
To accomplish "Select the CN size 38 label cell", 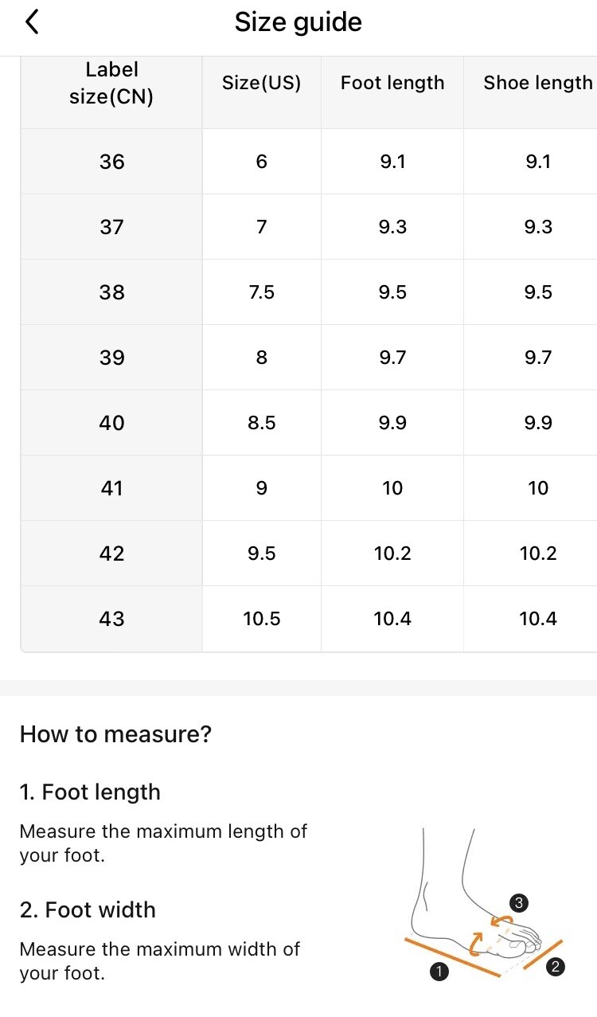I will 111,292.
